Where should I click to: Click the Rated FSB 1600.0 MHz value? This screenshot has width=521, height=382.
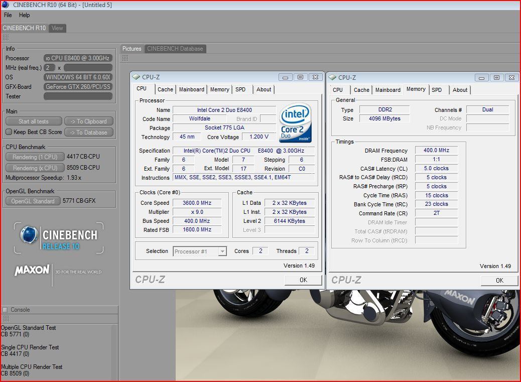197,229
